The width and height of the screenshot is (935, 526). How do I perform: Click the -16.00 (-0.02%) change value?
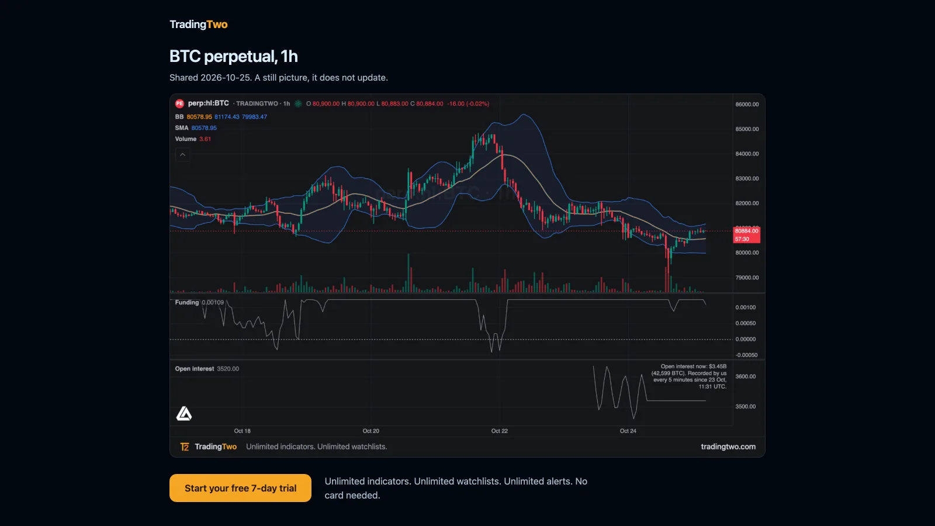coord(468,103)
